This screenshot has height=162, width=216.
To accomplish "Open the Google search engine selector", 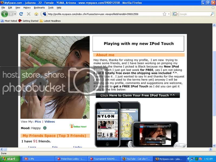I will coord(175,14).
